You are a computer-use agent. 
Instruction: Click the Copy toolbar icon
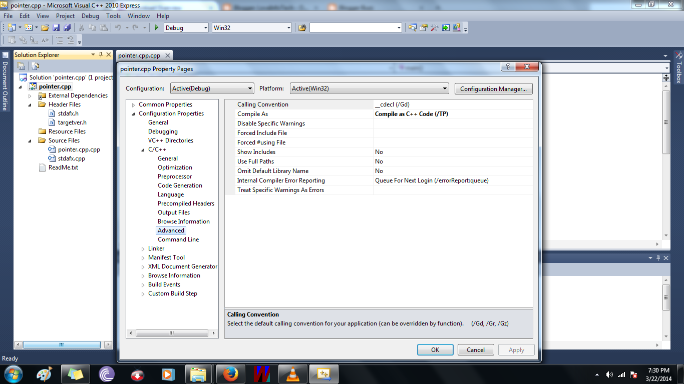(x=93, y=28)
